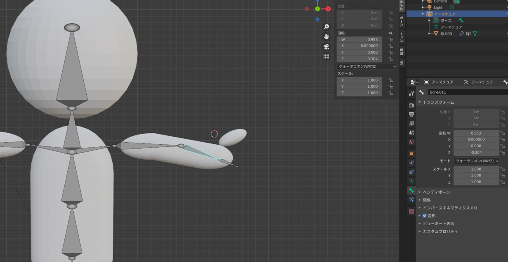Open the World properties red globe icon
The width and height of the screenshot is (508, 262).
coord(411,142)
